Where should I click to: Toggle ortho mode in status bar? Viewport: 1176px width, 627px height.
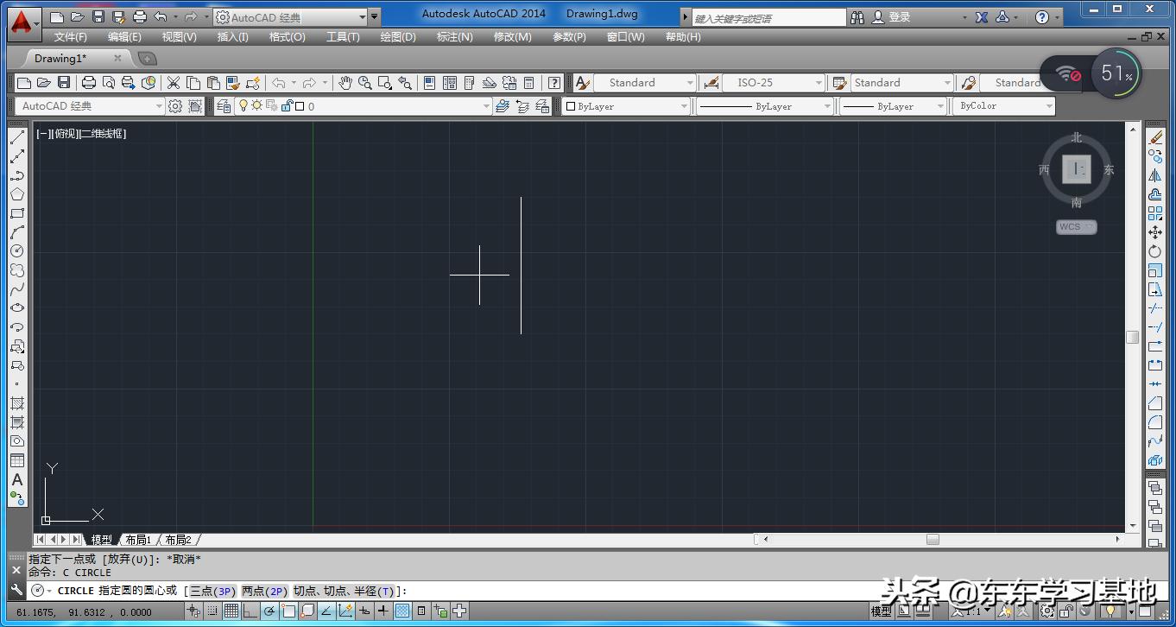pos(250,611)
